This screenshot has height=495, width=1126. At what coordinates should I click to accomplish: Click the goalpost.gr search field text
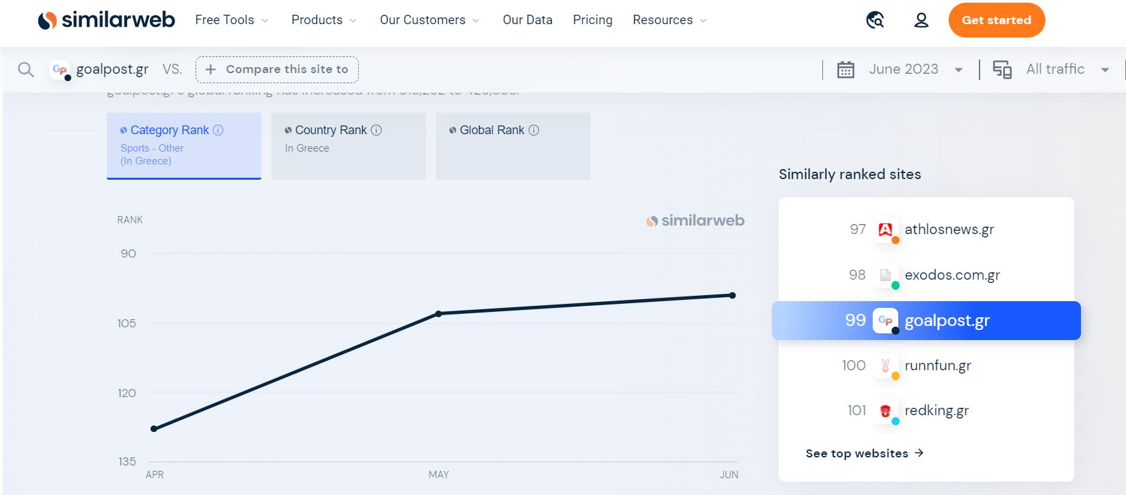point(112,69)
